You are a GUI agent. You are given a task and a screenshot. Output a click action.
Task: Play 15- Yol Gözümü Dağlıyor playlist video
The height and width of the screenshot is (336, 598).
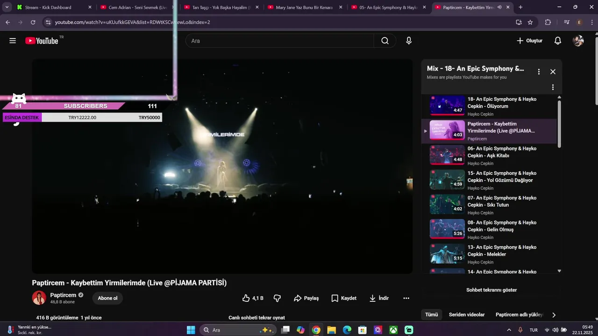click(488, 180)
